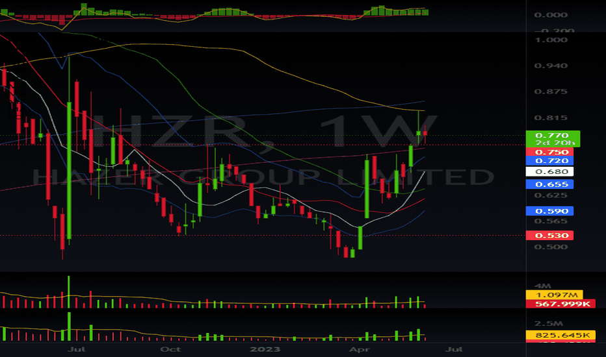The image size is (606, 357).
Task: Click the white 0.680 moving average label
Action: point(549,171)
